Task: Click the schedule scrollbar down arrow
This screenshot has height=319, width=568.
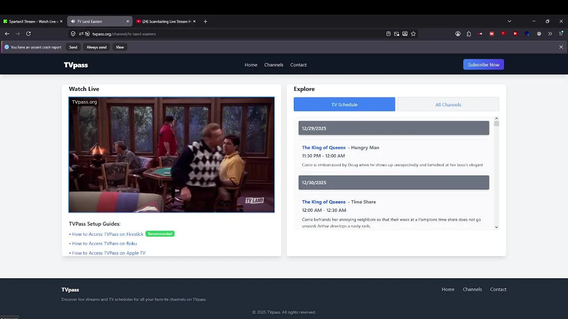Action: (x=497, y=227)
